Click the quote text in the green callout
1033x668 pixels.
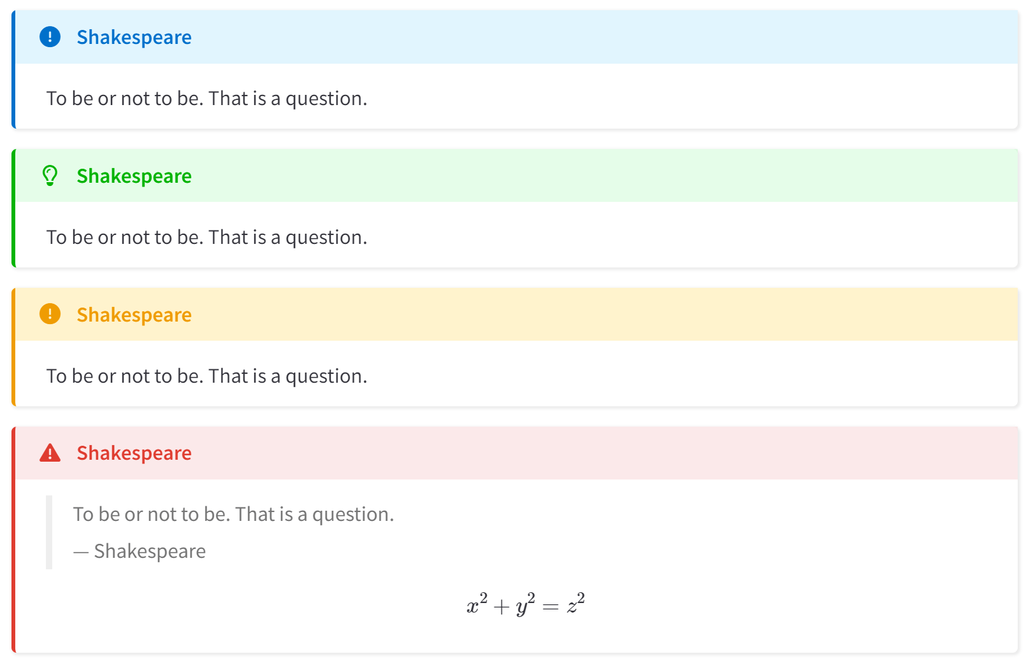click(206, 238)
